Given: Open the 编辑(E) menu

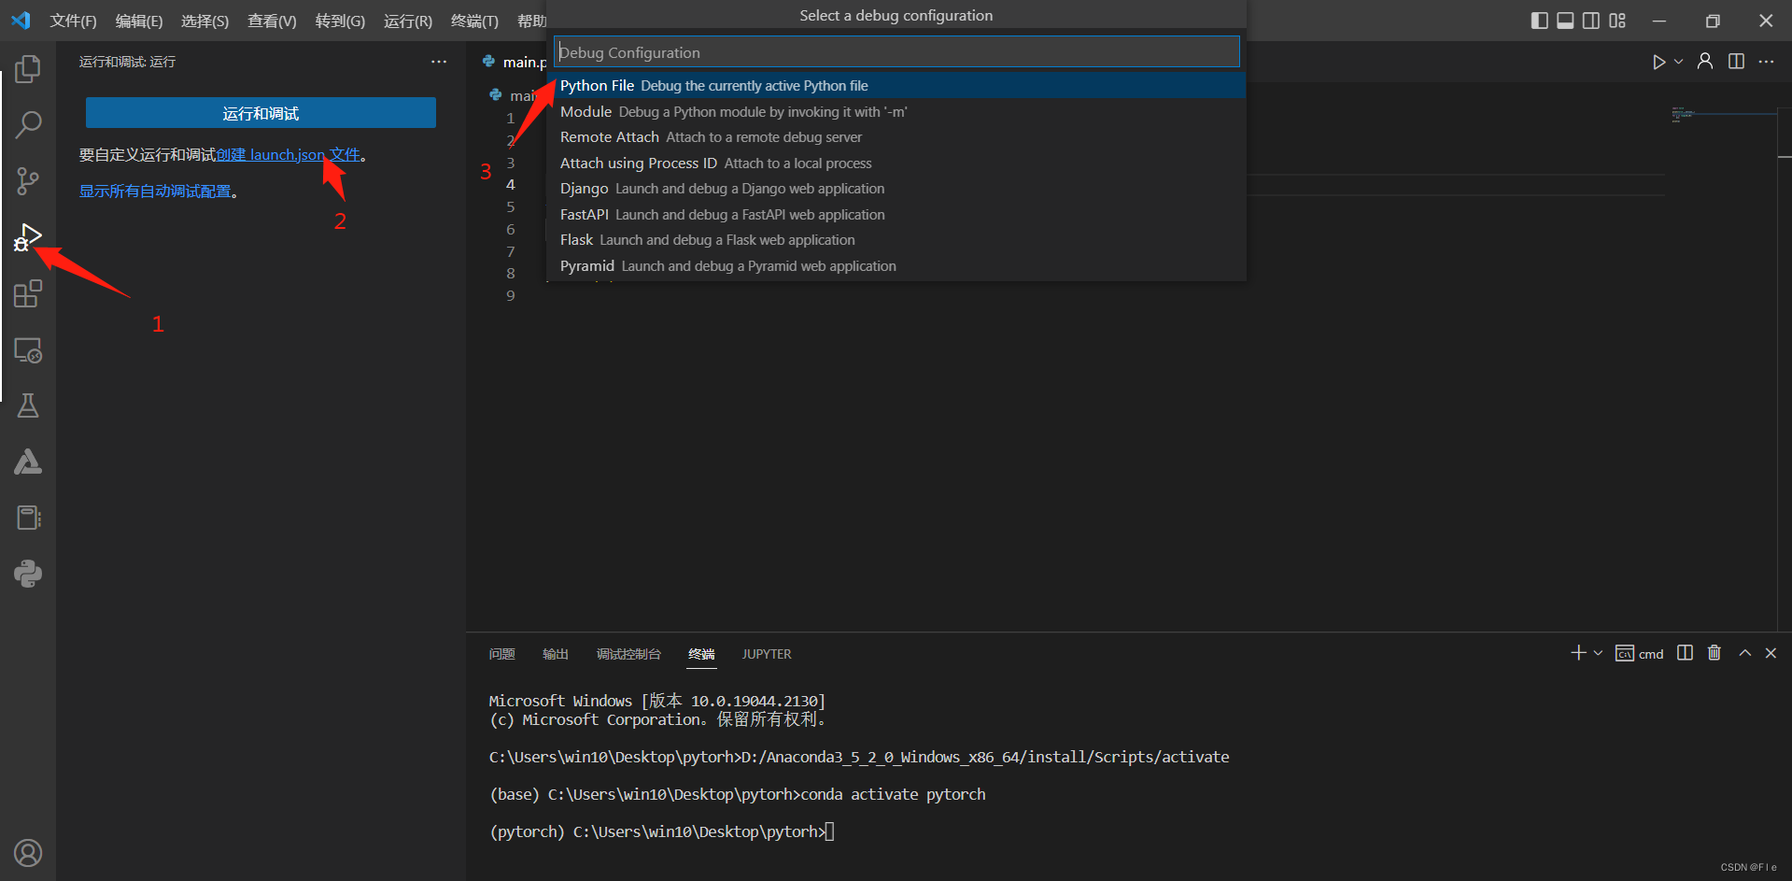Looking at the screenshot, I should point(139,21).
